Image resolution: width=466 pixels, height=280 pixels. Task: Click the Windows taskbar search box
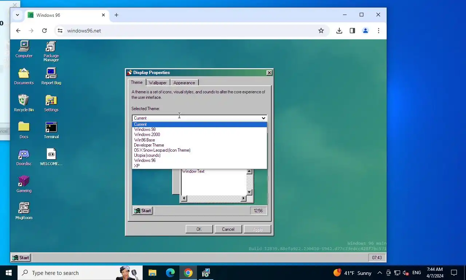pos(80,273)
